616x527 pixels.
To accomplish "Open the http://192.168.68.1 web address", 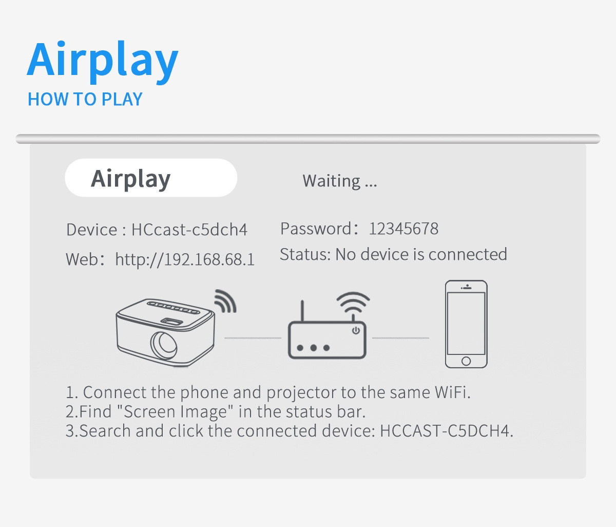I will click(x=185, y=259).
